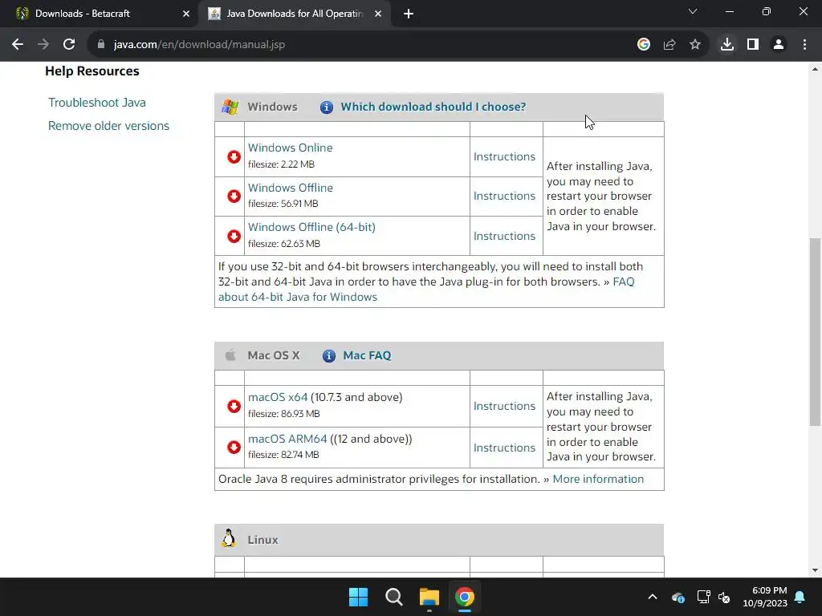
Task: Open Instructions for Windows Online
Action: (504, 156)
